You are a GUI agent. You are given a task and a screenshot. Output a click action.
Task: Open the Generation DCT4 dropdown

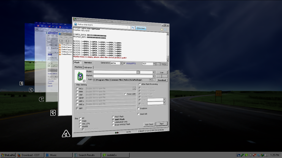pos(121,63)
